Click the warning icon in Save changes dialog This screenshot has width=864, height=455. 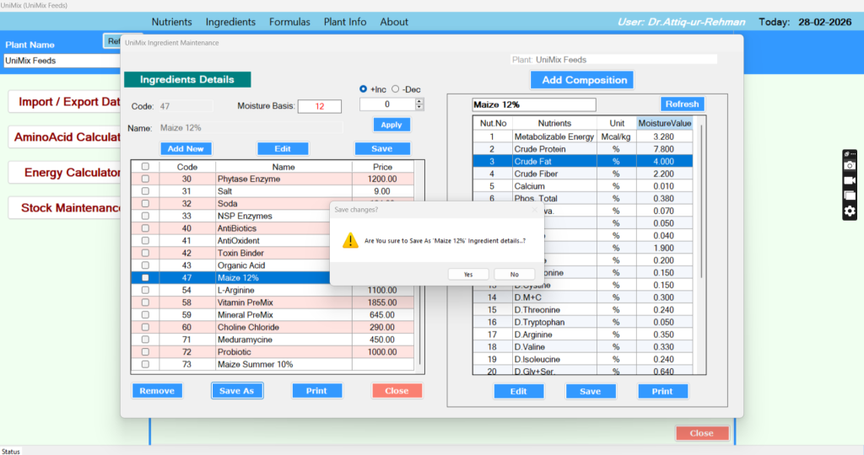click(349, 241)
